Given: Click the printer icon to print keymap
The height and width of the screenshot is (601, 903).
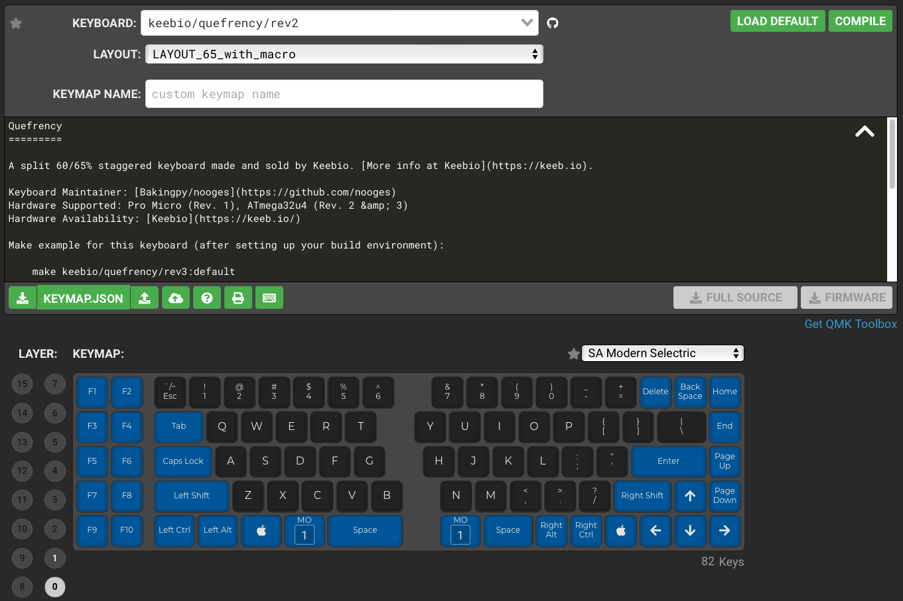Looking at the screenshot, I should [x=238, y=298].
